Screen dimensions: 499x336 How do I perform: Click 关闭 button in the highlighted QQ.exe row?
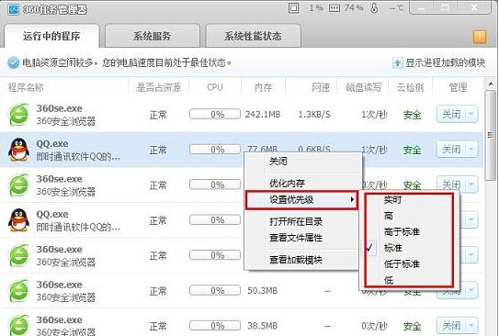coord(451,149)
